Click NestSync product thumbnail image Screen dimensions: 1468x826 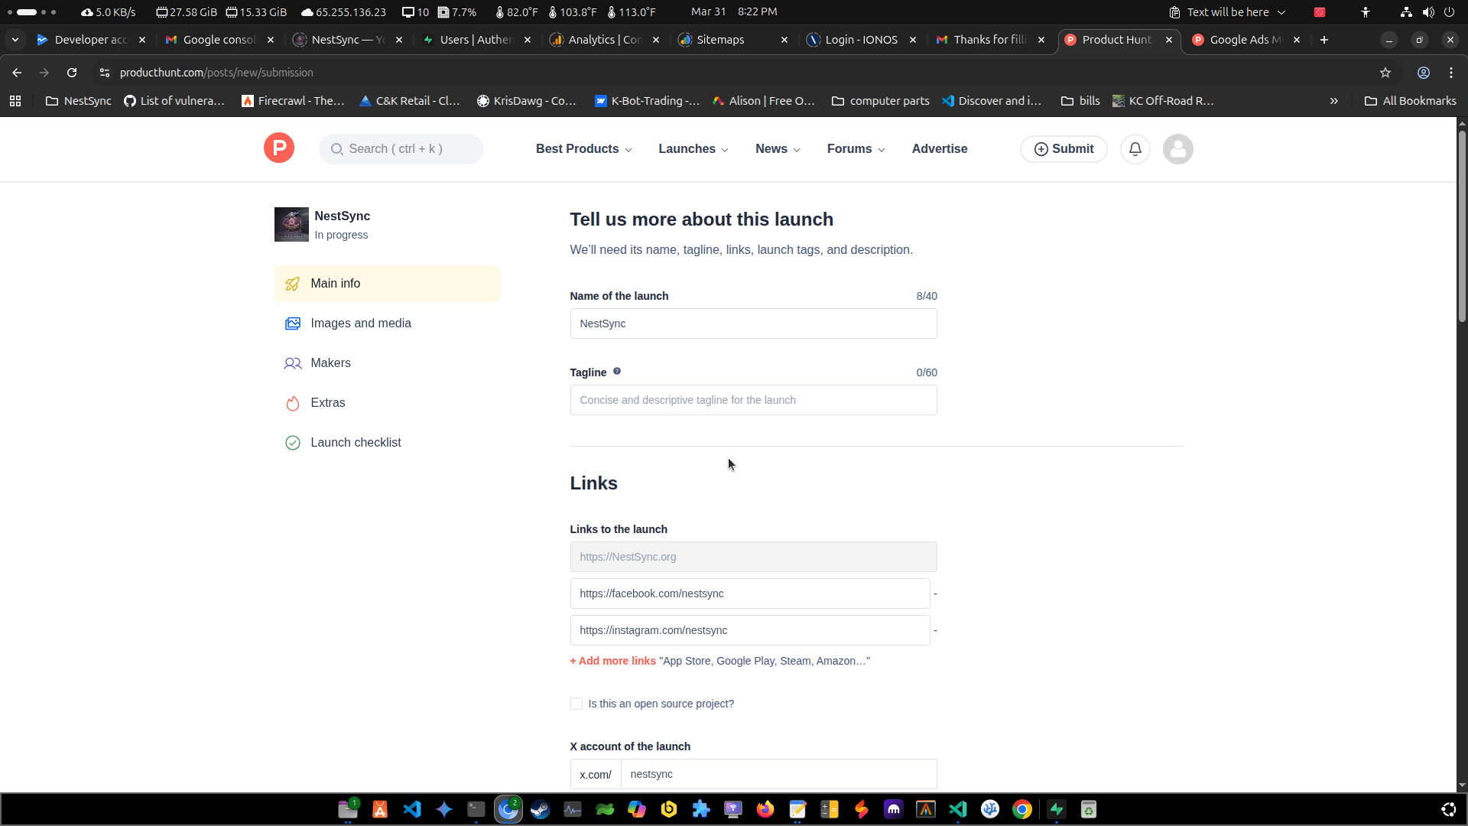[x=291, y=225]
